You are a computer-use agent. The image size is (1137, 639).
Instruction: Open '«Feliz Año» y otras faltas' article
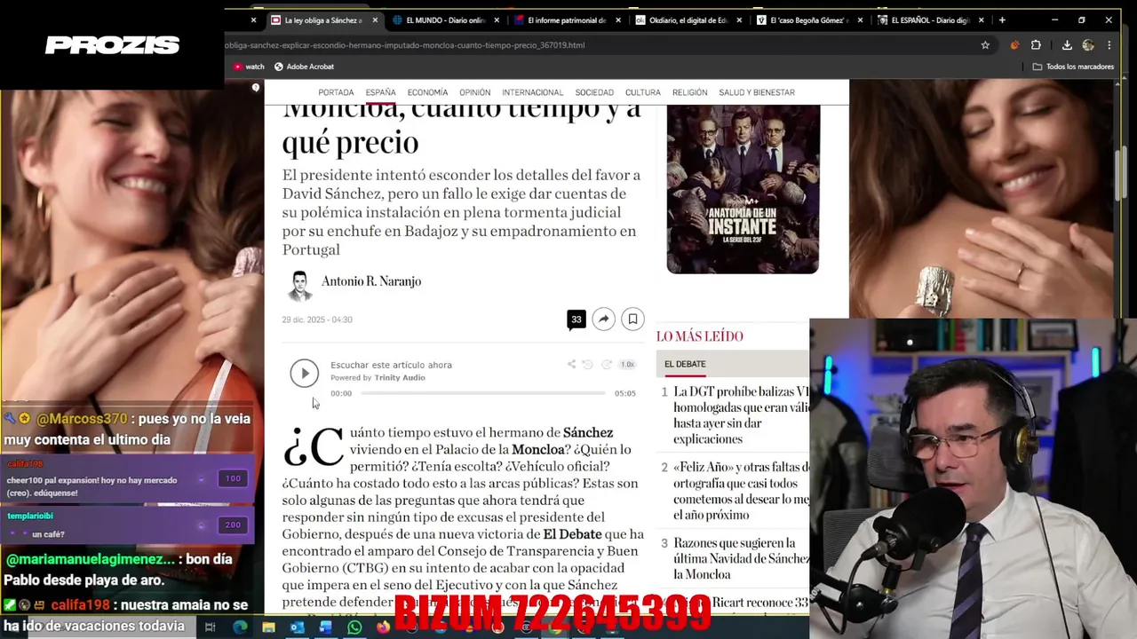pos(741,491)
